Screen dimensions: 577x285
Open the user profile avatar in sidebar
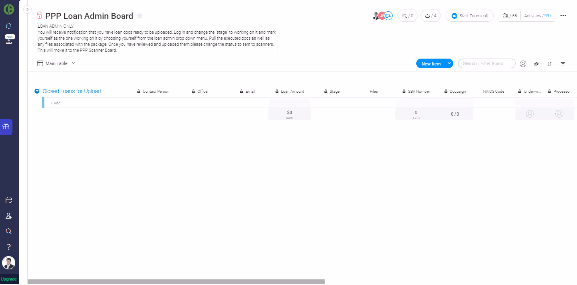(x=9, y=263)
